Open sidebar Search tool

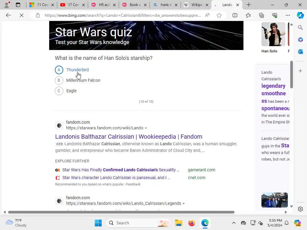[300, 27]
